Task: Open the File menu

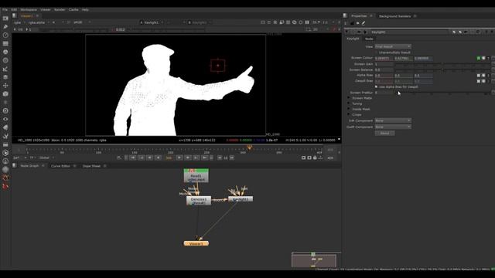Action: pos(5,10)
